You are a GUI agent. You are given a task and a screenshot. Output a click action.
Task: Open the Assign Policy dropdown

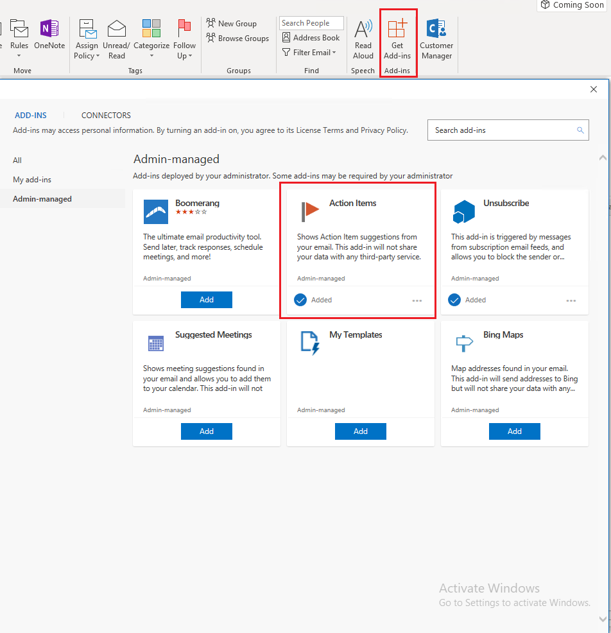pyautogui.click(x=87, y=39)
